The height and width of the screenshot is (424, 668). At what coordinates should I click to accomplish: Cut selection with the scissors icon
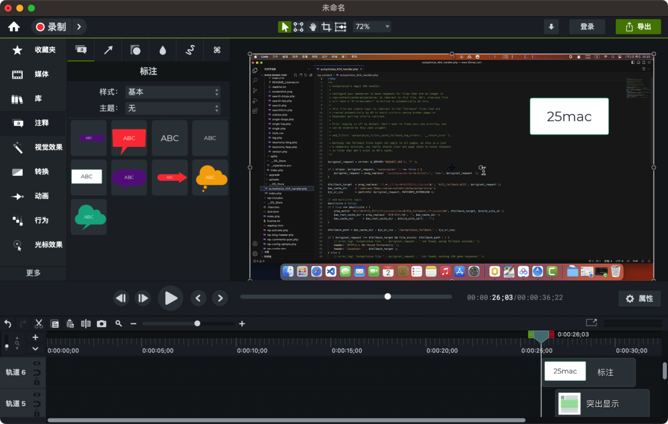coord(39,323)
